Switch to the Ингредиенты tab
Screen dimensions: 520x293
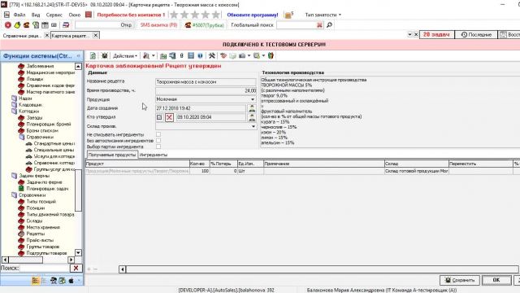point(154,155)
